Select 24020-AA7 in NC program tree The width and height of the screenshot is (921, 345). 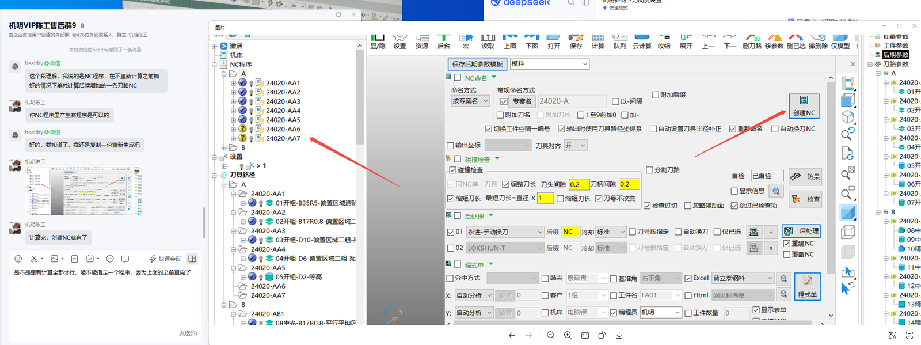283,138
